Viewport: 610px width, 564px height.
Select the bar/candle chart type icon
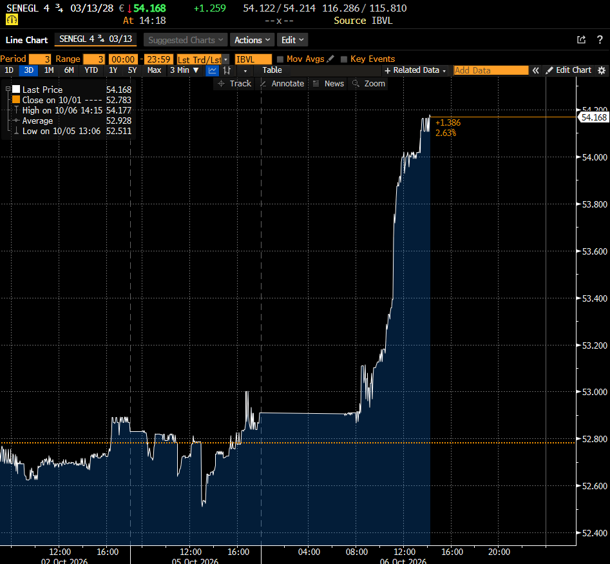coord(227,70)
